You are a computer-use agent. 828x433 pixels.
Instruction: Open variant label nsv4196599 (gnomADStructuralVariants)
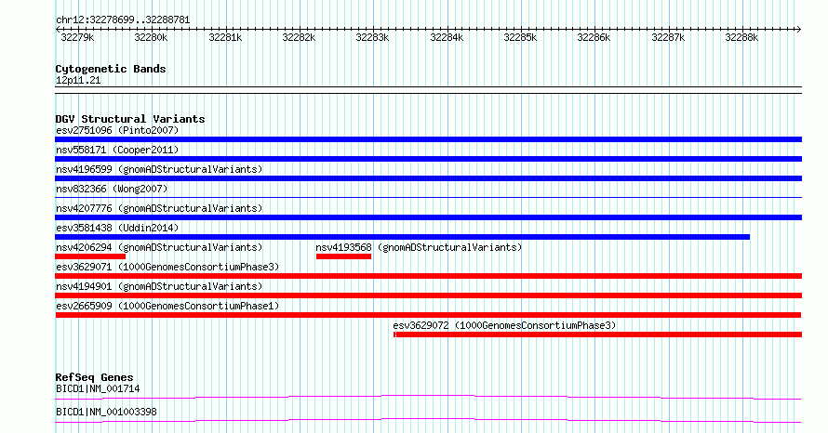[x=159, y=169]
